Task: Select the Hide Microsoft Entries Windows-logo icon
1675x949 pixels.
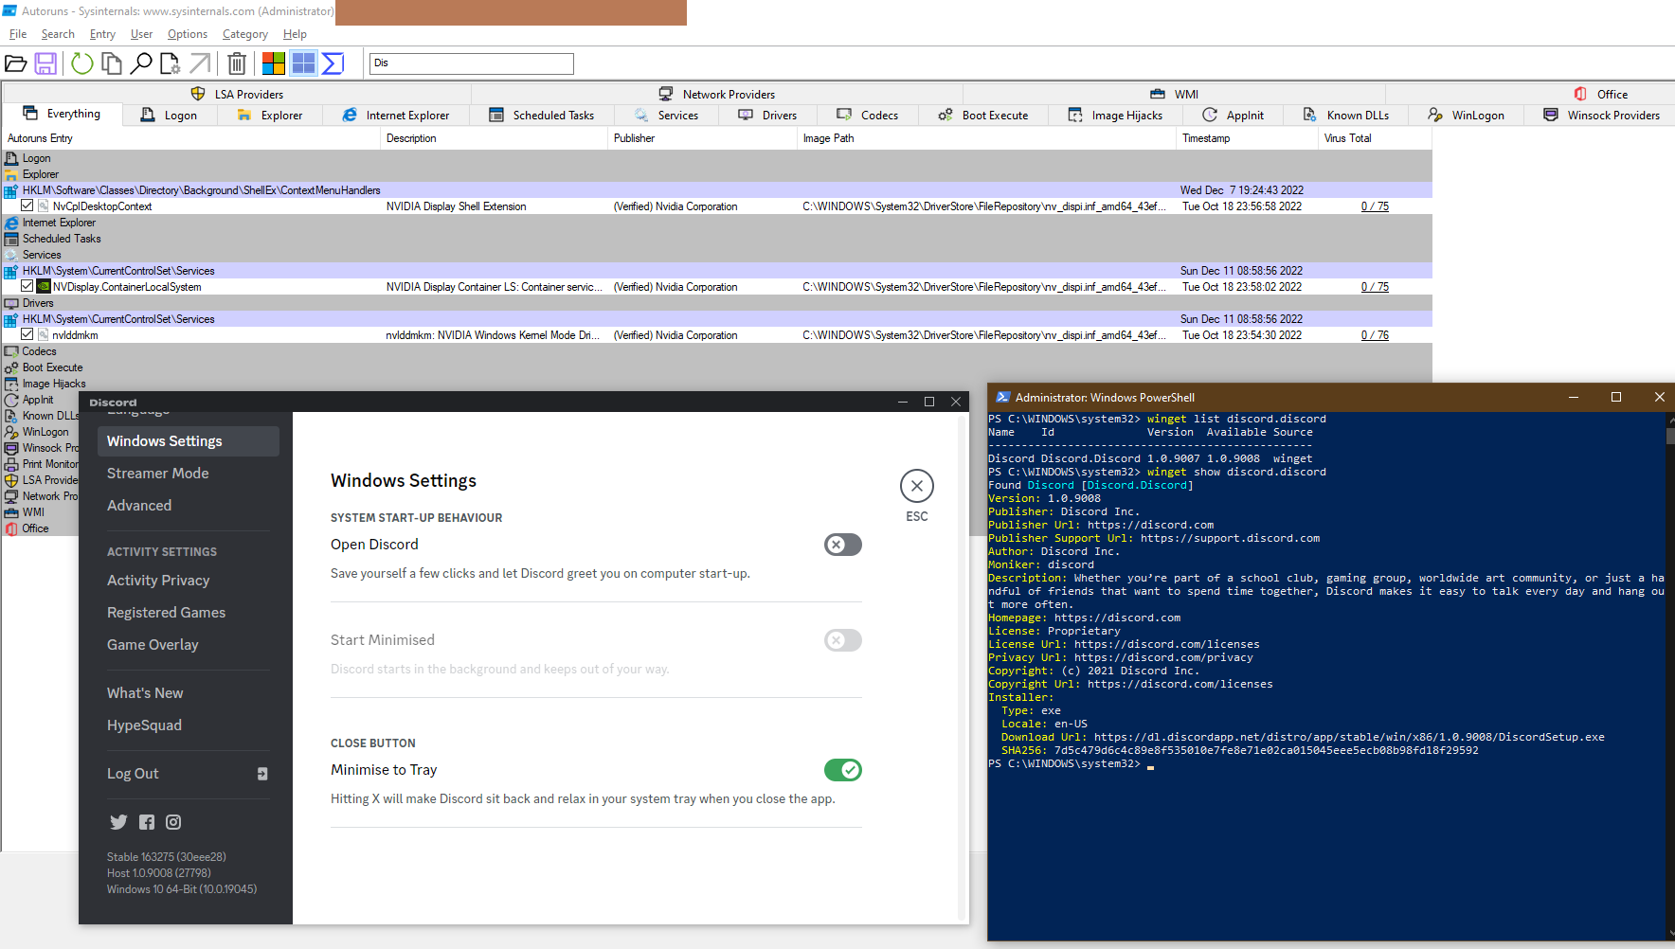Action: point(274,63)
